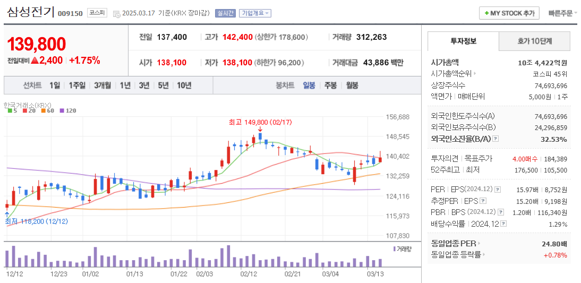Click the small arrow after 동일업종 등락률
The height and width of the screenshot is (283, 581).
[x=484, y=255]
